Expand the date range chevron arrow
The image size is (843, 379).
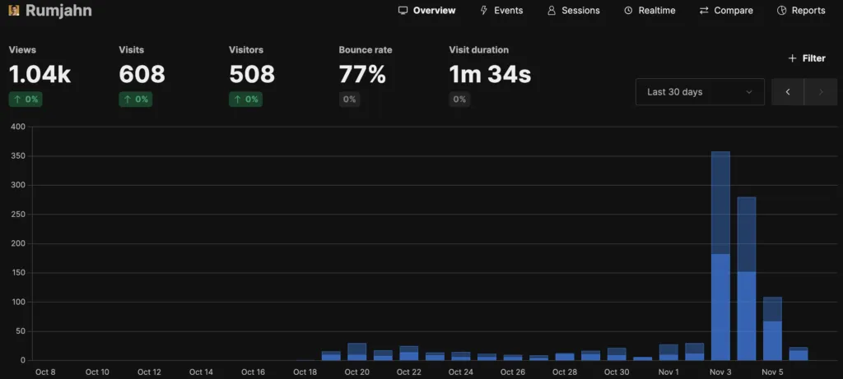tap(749, 92)
